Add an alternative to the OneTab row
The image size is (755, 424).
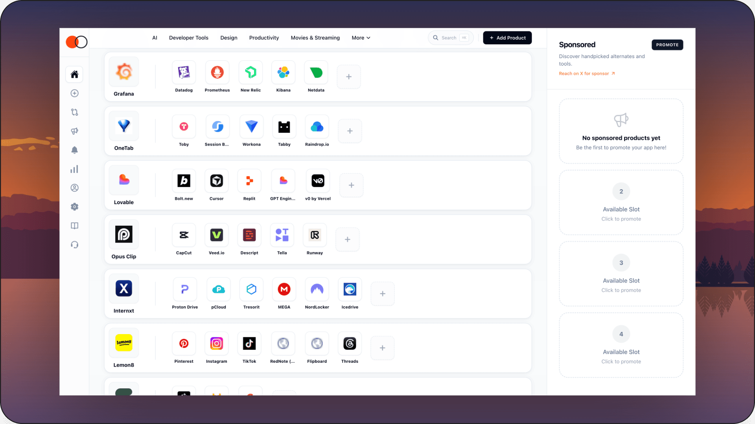(350, 131)
